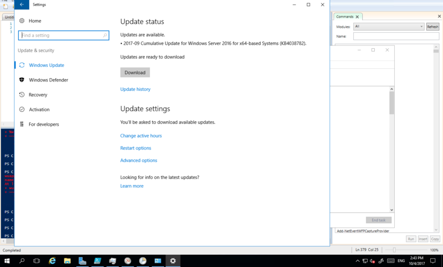Open Task View on the taskbar
The height and width of the screenshot is (267, 443).
(37, 261)
